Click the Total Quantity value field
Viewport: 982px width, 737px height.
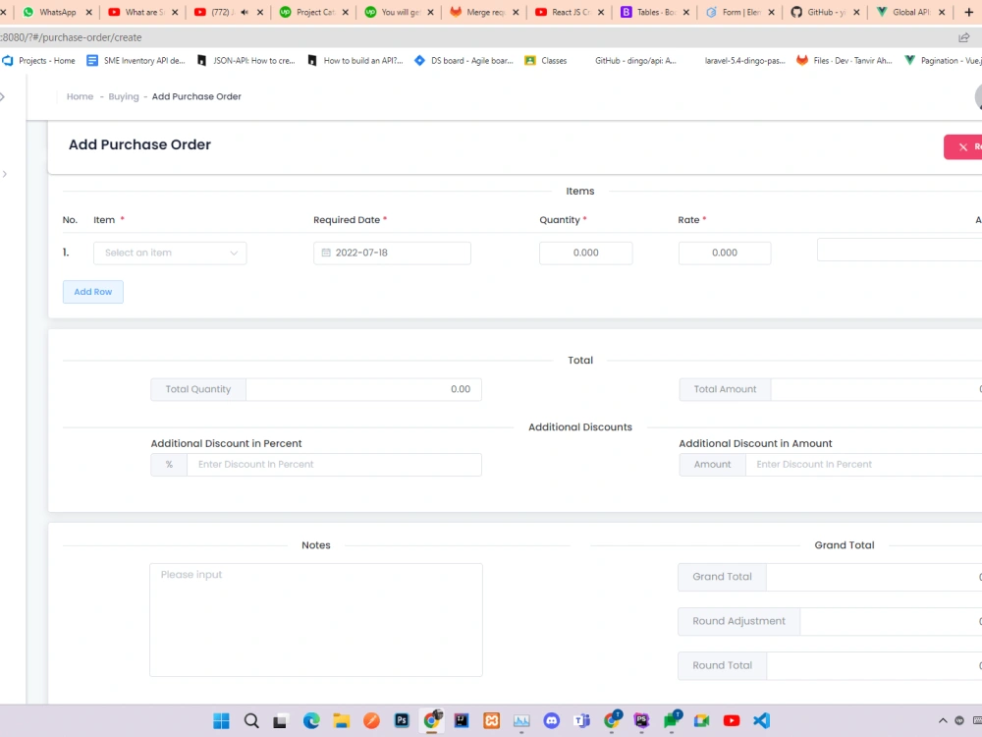[x=363, y=389]
